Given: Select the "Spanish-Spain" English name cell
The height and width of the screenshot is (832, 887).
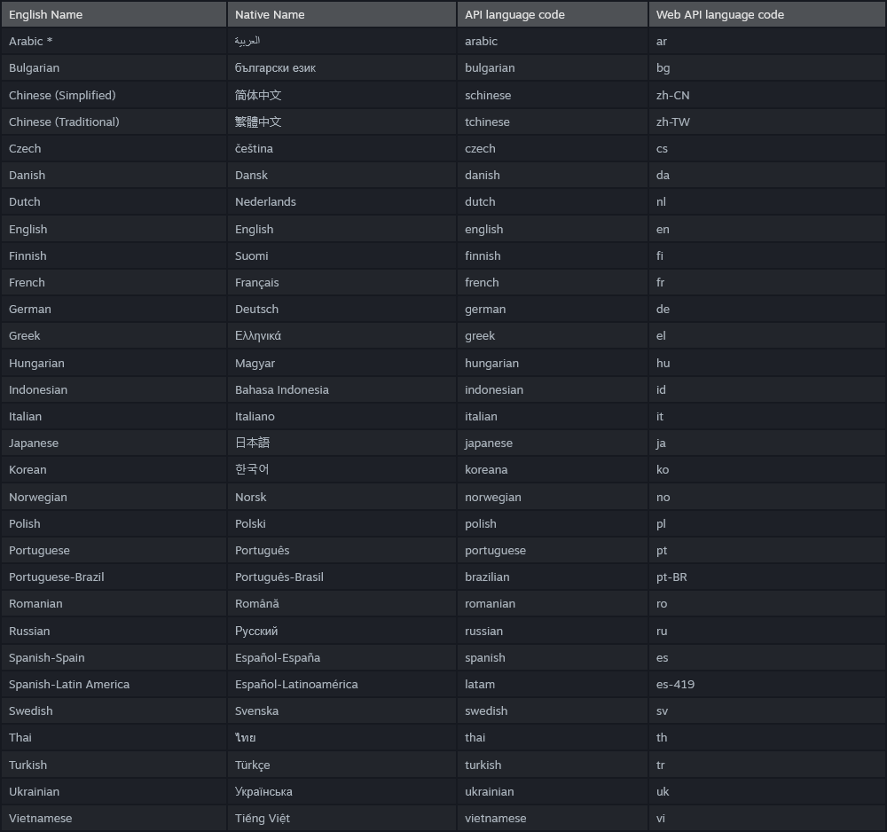Looking at the screenshot, I should 114,658.
